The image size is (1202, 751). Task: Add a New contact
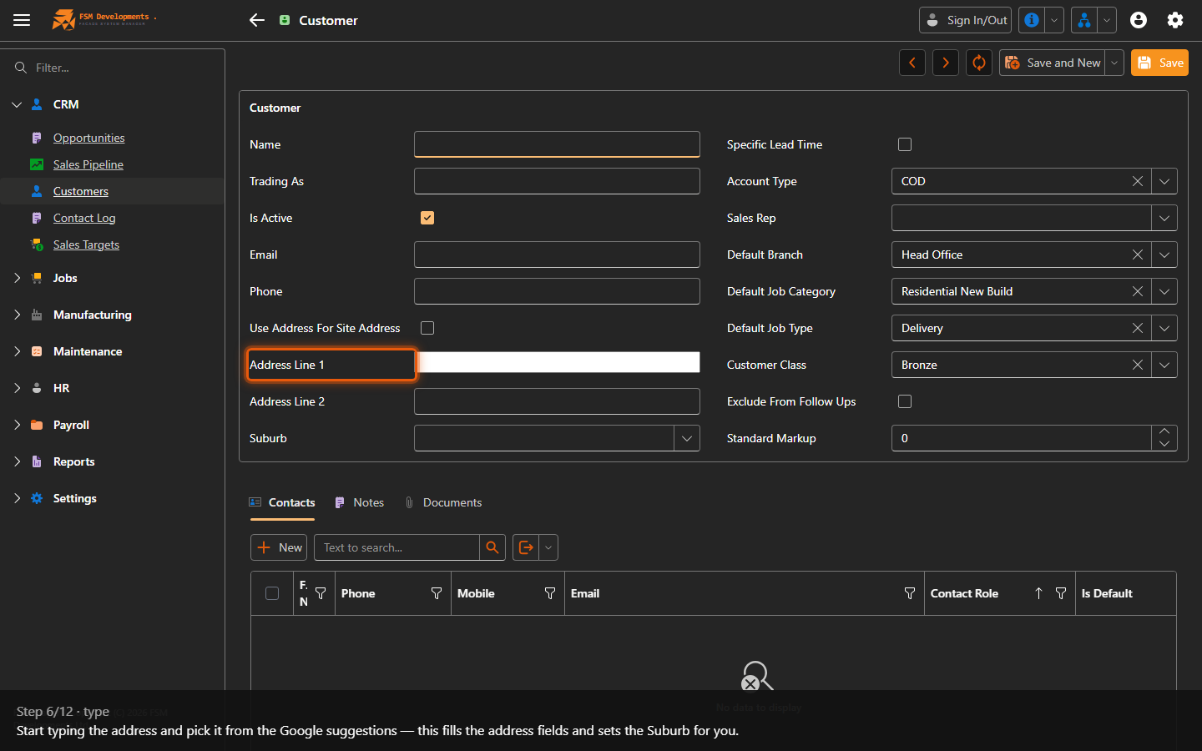click(x=279, y=547)
